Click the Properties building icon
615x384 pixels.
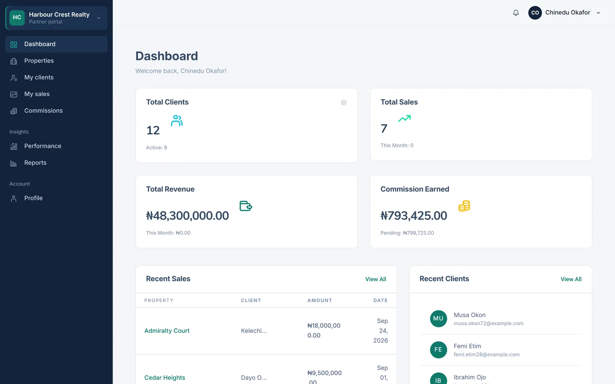[14, 61]
